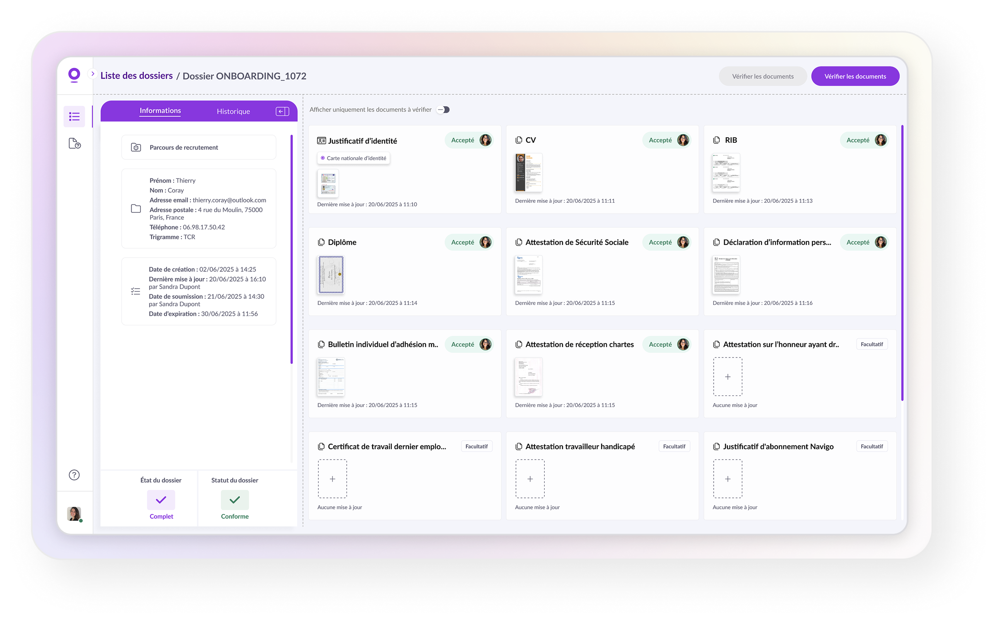Click the Accepté badge on Justificatif d'identité
This screenshot has height=622, width=995.
tap(469, 140)
